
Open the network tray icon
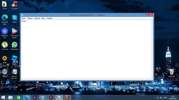158,97
